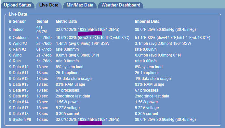Select the Rain #2 sensor name

[x=18, y=49]
